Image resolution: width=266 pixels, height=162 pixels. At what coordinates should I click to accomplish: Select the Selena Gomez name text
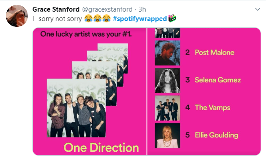[218, 80]
